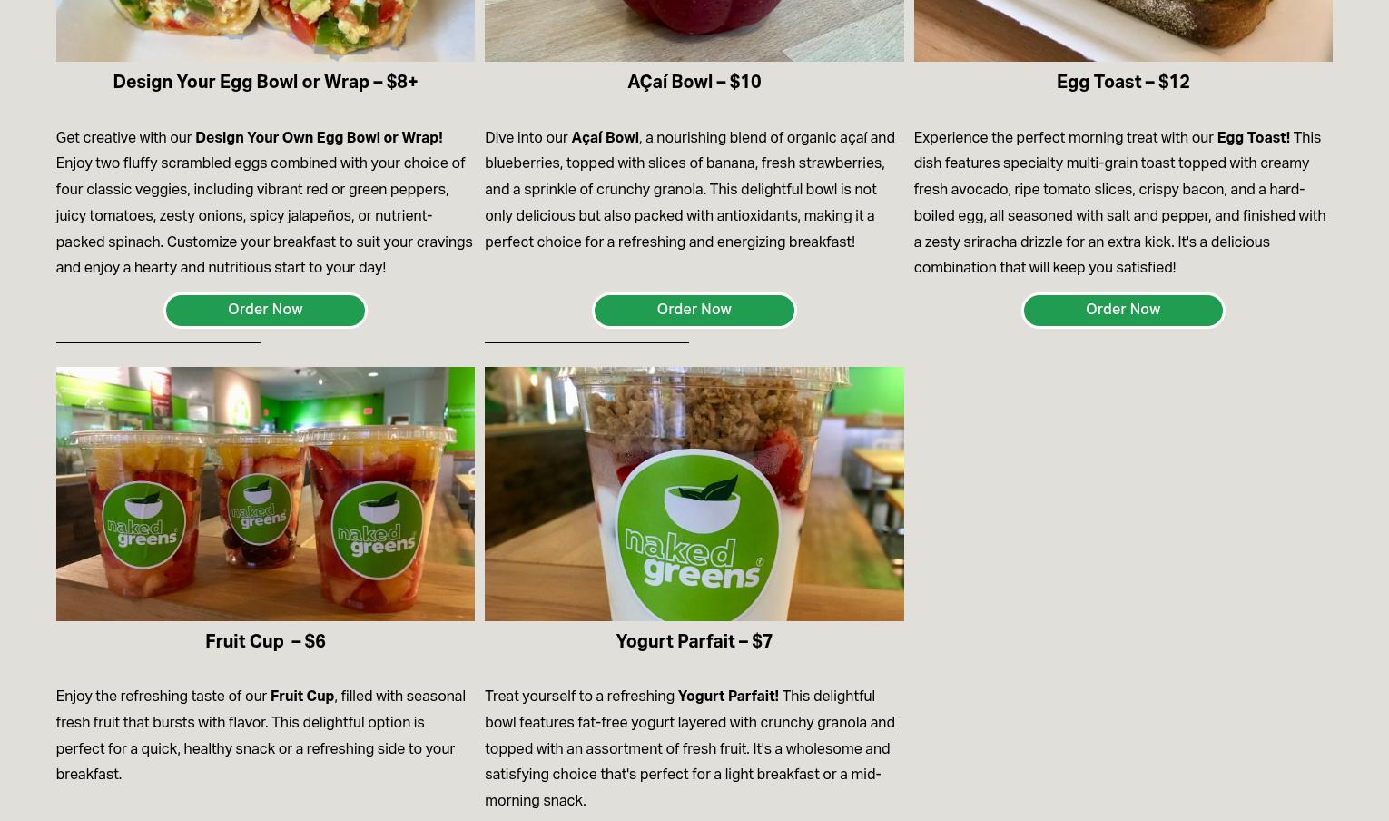1389x821 pixels.
Task: Select the 'Fruit Cup – $6' heading
Action: pos(265,642)
